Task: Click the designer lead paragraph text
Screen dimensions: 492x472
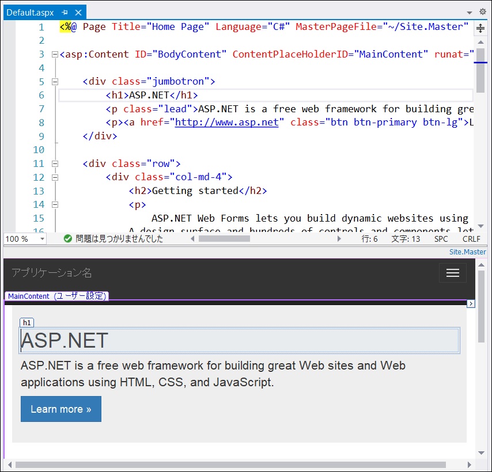Action: pyautogui.click(x=213, y=374)
